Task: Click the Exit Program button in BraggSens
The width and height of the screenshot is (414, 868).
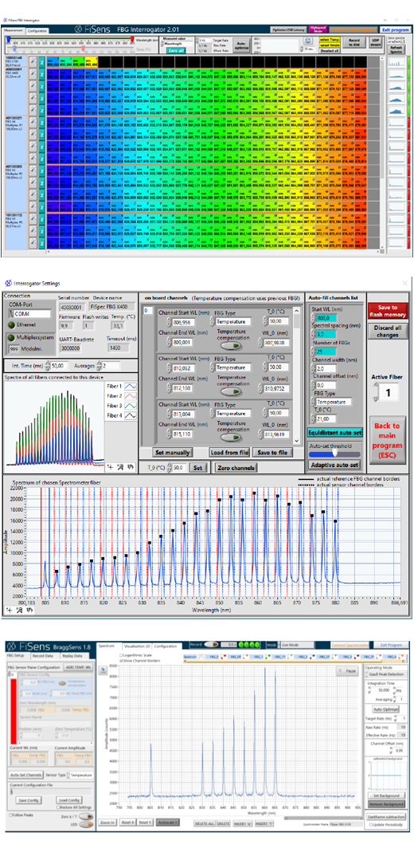Action: coord(393,645)
